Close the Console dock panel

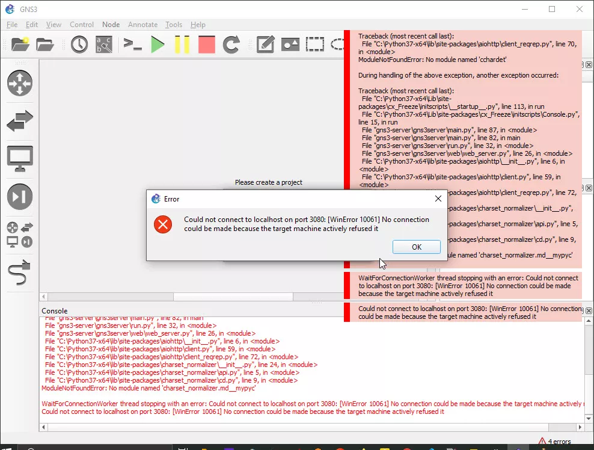coord(589,310)
